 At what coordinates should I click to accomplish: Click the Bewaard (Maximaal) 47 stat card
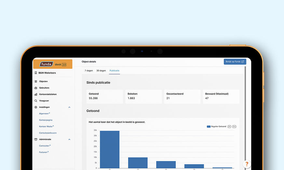point(221,97)
